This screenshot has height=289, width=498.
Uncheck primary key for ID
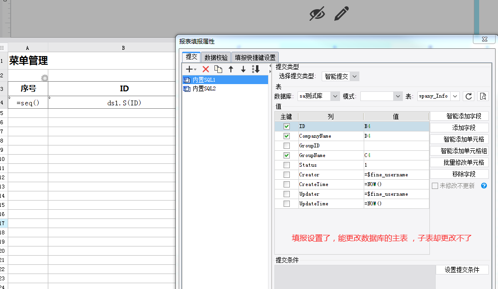tap(286, 126)
